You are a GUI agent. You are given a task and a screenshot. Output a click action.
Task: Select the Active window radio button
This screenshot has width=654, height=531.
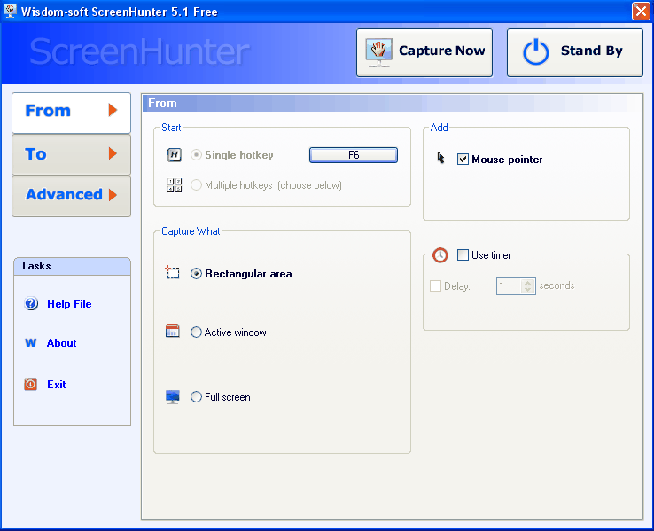pos(196,332)
